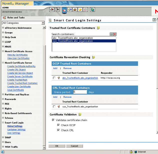Expand the eDirectory Maintenance role
Screen dimensions: 158x154
(x=3, y=28)
